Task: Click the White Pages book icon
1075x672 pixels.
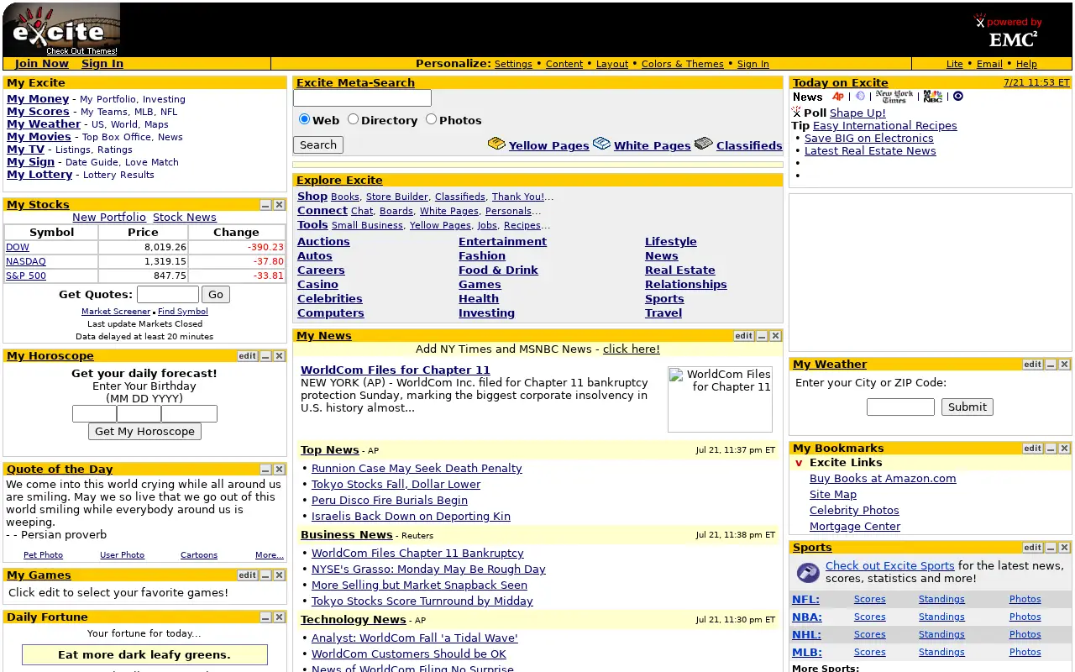Action: 601,144
